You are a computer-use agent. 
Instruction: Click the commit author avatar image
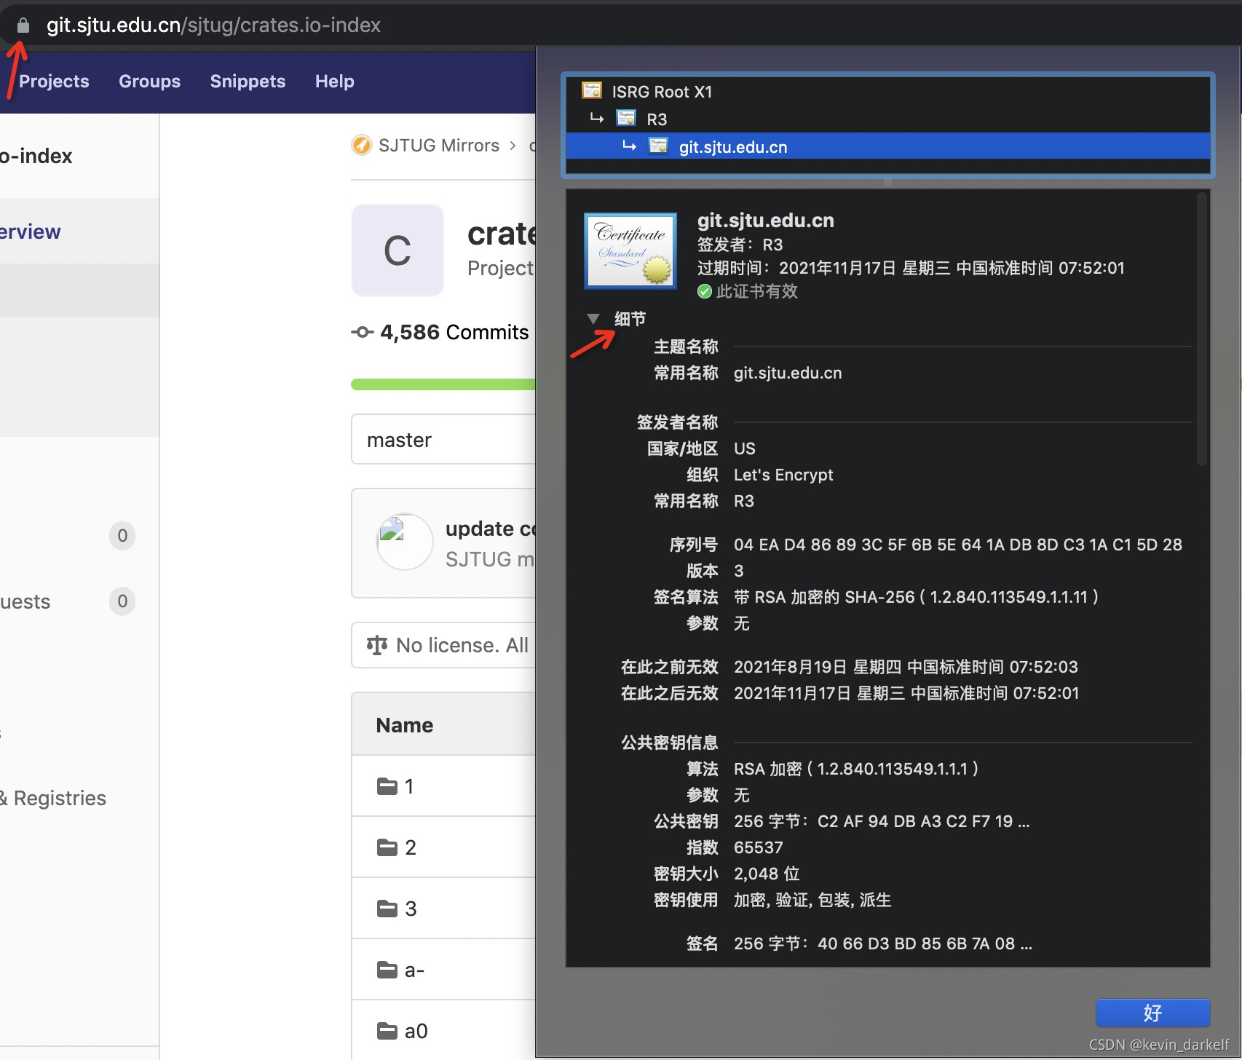(x=405, y=542)
